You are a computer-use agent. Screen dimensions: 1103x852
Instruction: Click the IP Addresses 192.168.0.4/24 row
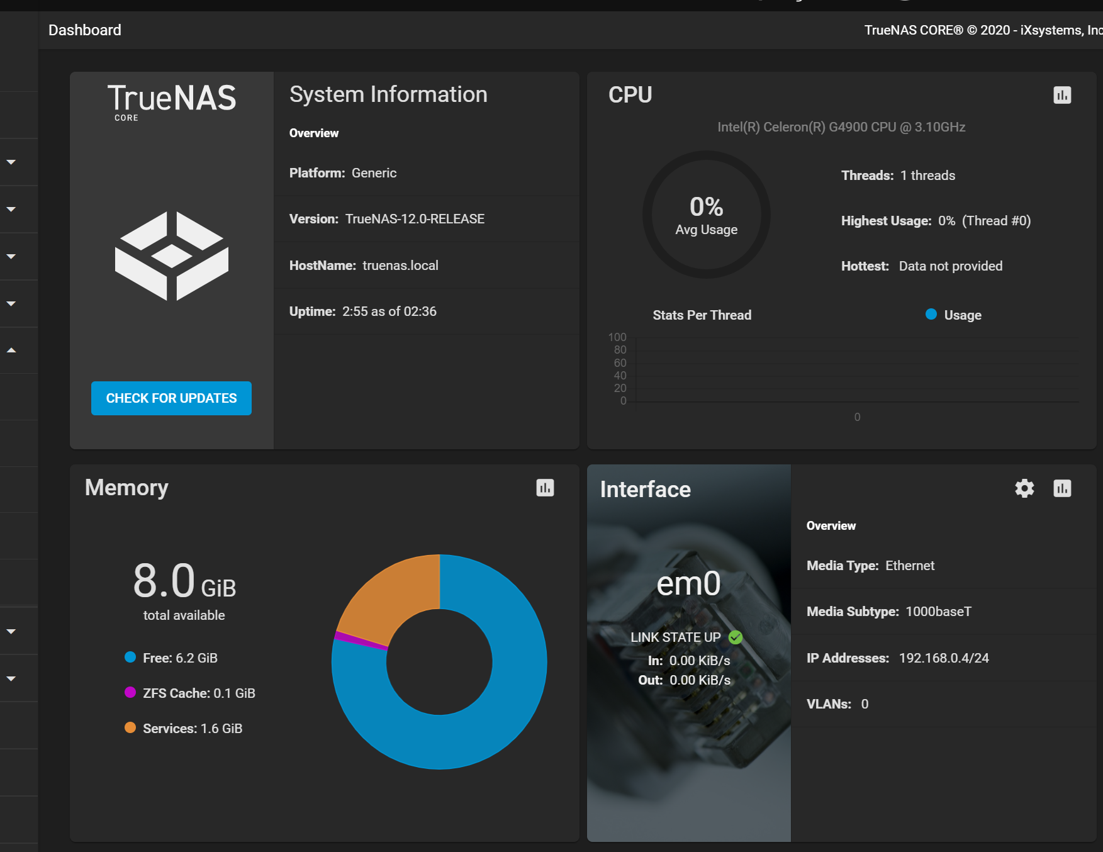tap(944, 658)
